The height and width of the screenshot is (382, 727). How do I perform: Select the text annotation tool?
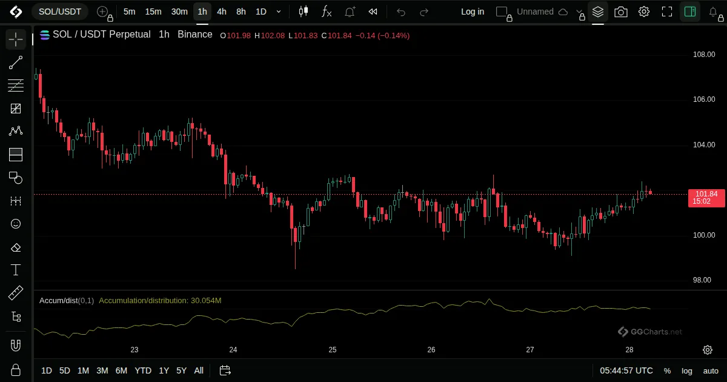tap(16, 270)
